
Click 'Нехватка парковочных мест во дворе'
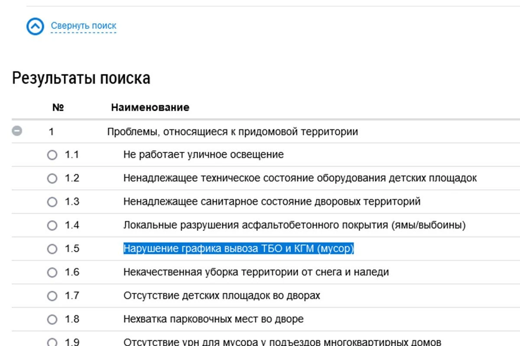coord(213,319)
